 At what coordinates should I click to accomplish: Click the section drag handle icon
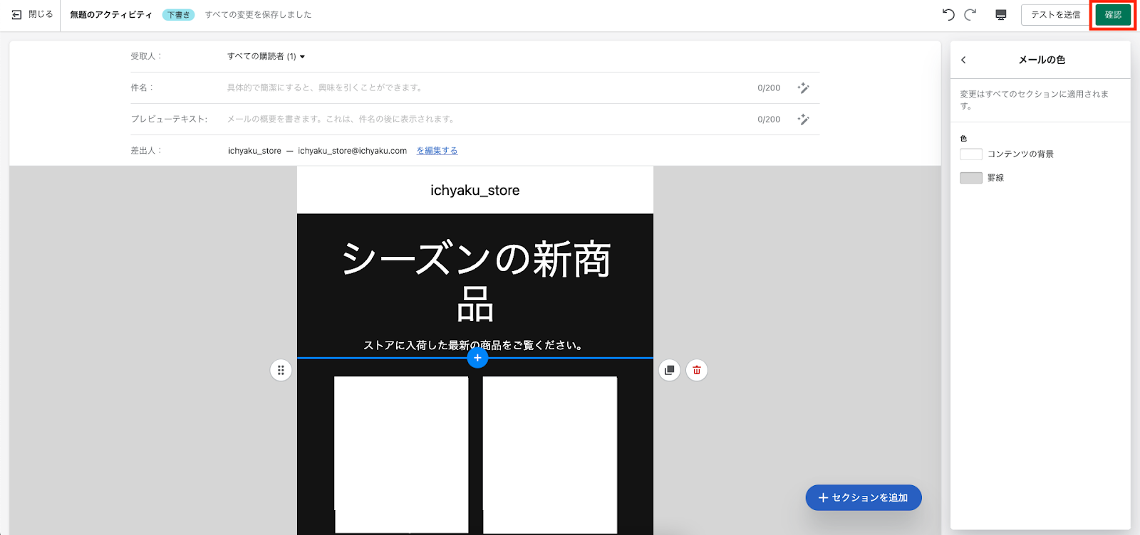click(x=281, y=370)
